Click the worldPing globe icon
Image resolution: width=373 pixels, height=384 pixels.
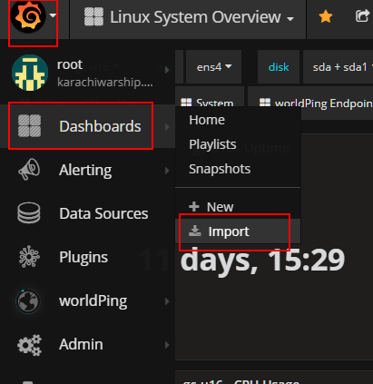pos(27,300)
